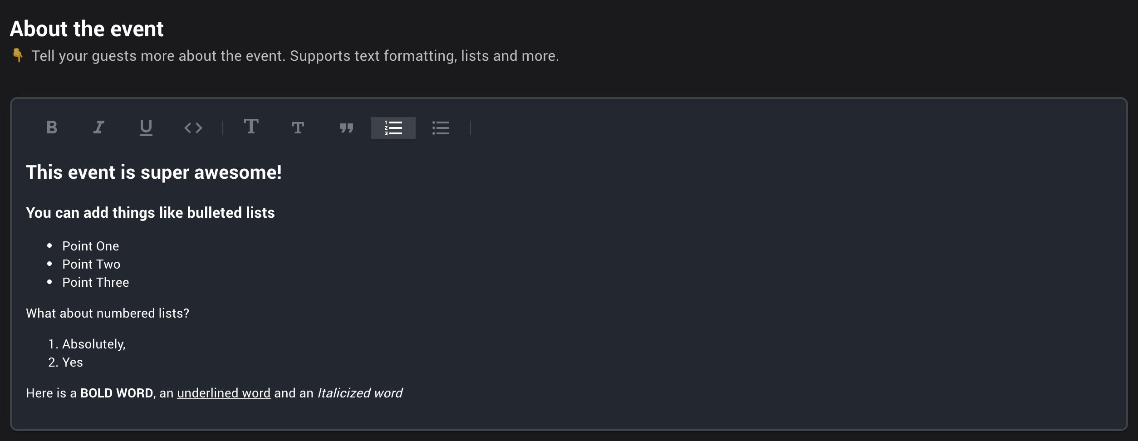Screen dimensions: 1138x441
Task: Select the small heading style
Action: (x=298, y=128)
